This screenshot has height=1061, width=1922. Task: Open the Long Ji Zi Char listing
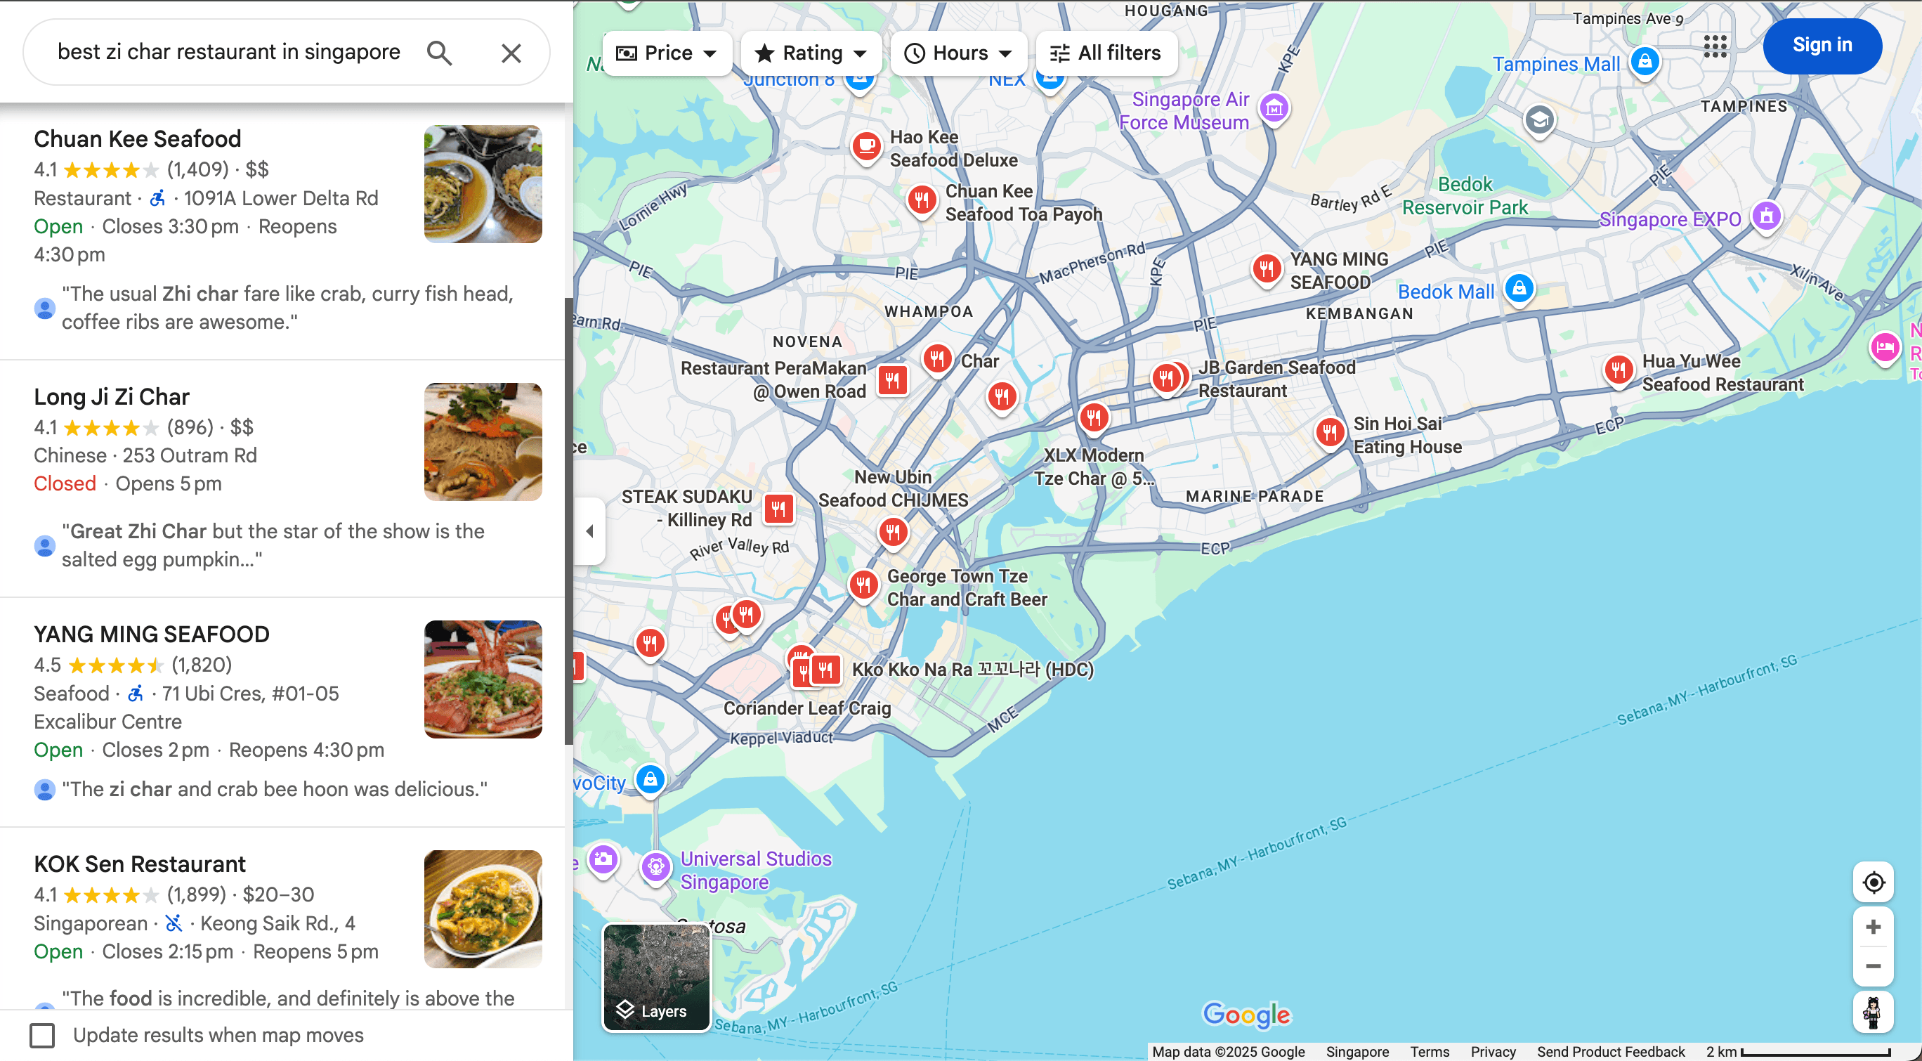(x=112, y=397)
